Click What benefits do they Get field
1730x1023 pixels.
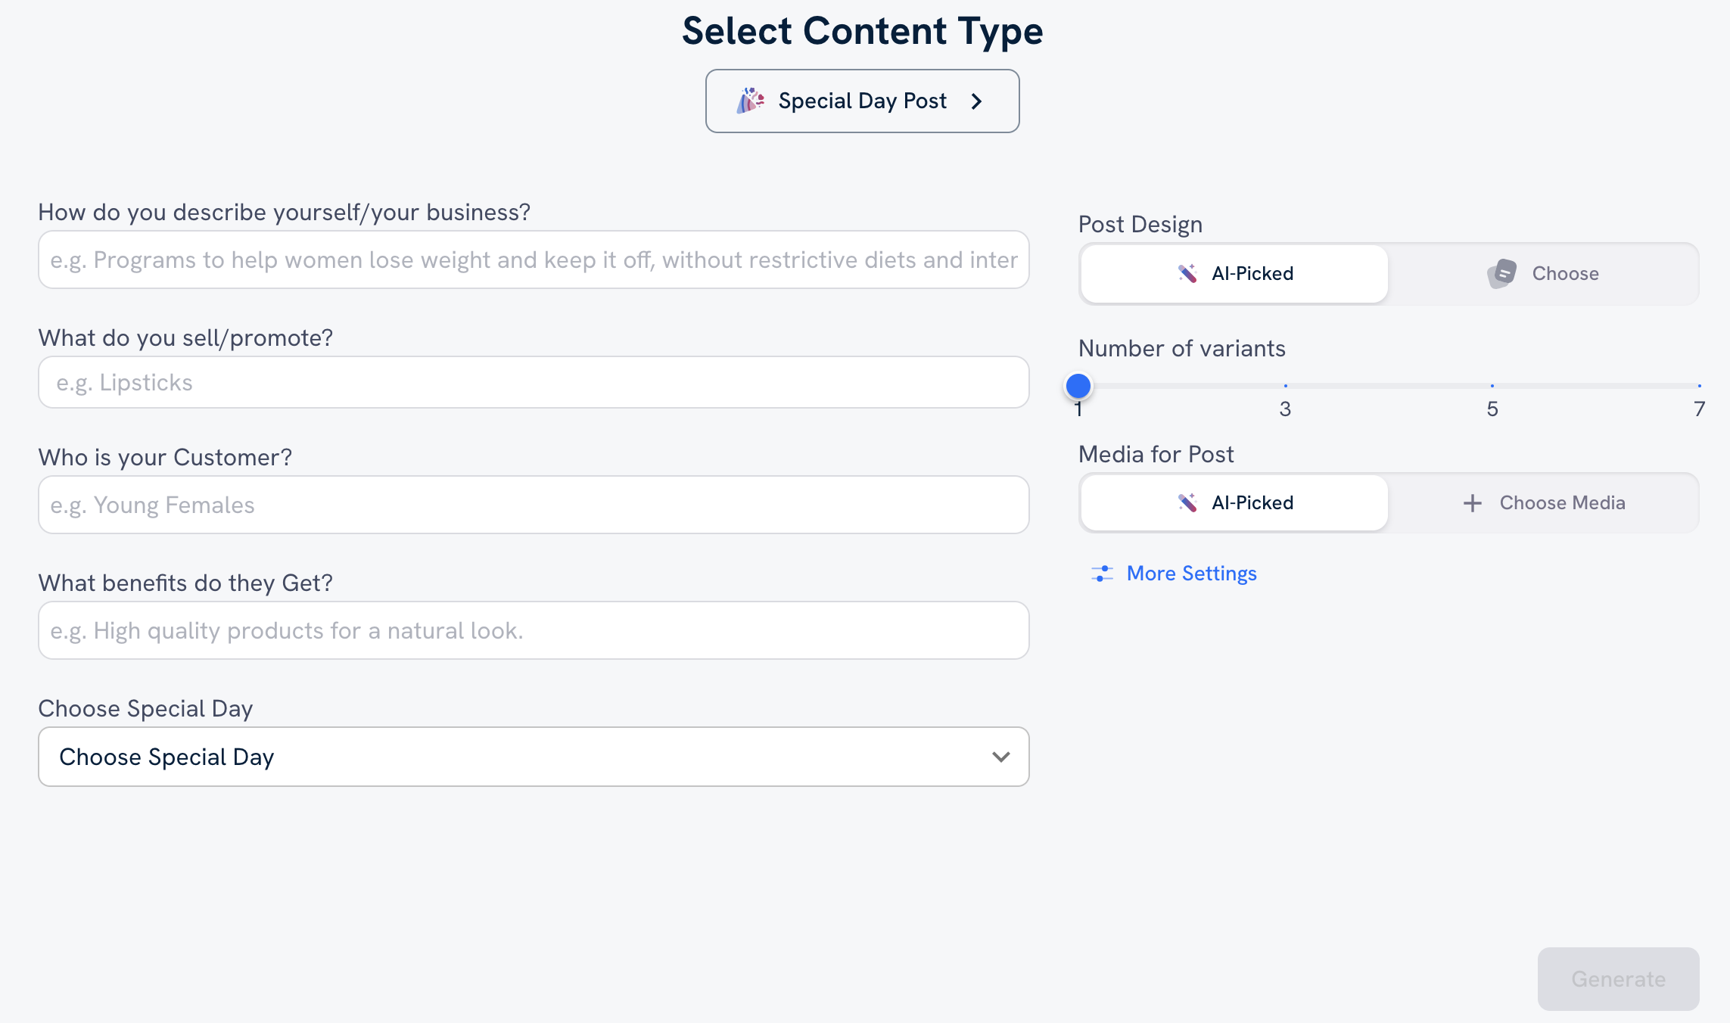click(534, 630)
